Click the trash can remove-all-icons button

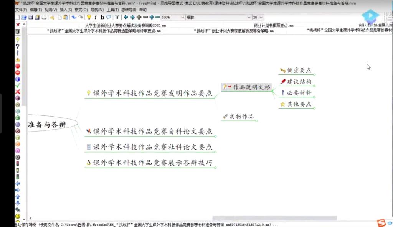point(18,31)
